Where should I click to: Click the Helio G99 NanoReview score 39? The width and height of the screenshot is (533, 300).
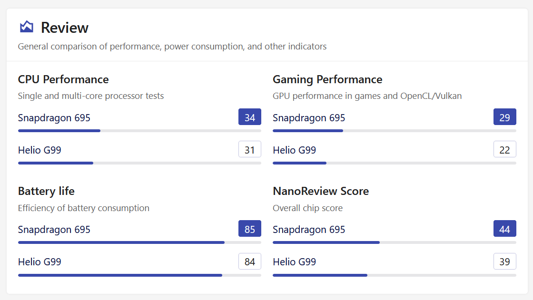pos(505,261)
